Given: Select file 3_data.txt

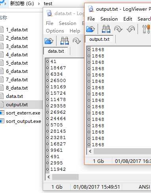Looking at the screenshot, I should (x=17, y=46).
